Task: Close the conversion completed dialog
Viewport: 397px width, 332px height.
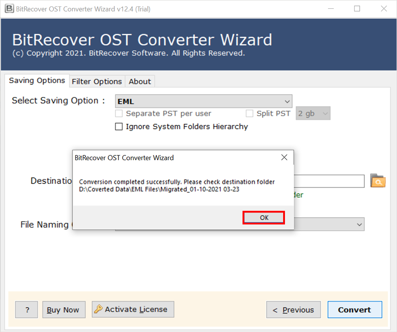Action: 284,158
